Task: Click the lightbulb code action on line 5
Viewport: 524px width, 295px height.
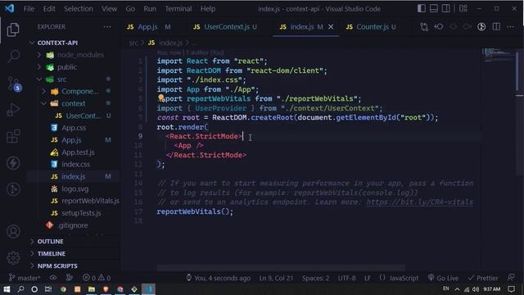Action: (x=161, y=98)
